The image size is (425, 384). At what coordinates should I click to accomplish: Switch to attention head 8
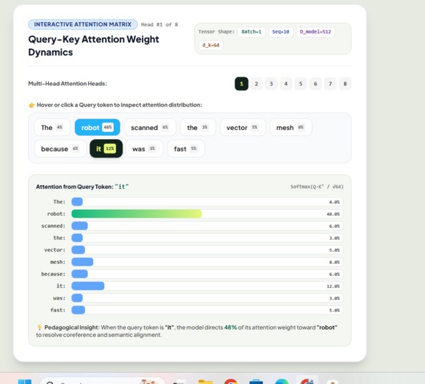point(345,84)
